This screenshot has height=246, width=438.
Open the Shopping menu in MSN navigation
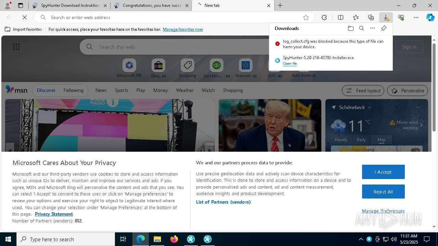[x=233, y=90]
